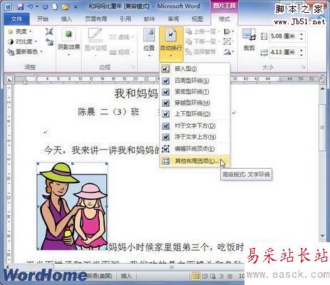The width and height of the screenshot is (330, 285).
Task: Click the 选择窗格 selection pane button
Action: point(200,51)
